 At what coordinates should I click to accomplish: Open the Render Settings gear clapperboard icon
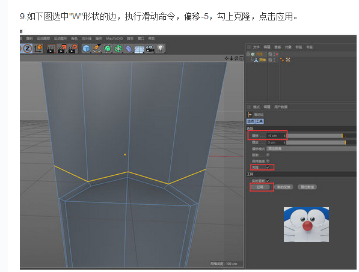(73, 49)
